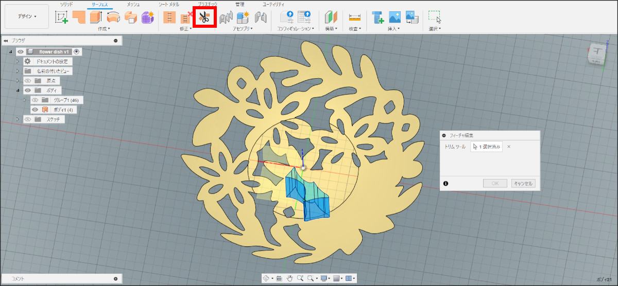Viewport: 618px width, 286px height.
Task: Activate the flower dish v1 radio button
Action: pyautogui.click(x=77, y=51)
